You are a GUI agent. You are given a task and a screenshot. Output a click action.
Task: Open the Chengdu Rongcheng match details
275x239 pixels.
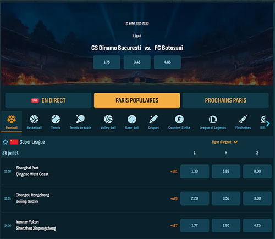(x=32, y=195)
